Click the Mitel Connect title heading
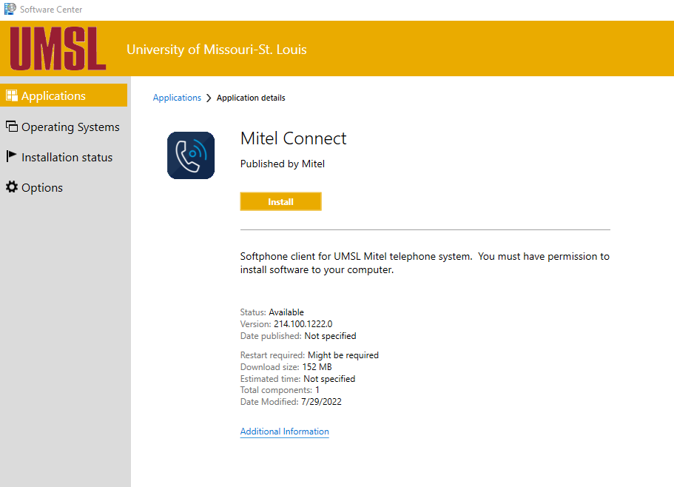 pos(293,138)
